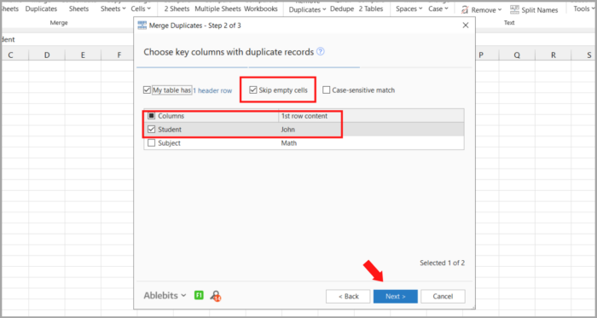Click the Merge Duplicates title bar icon
The height and width of the screenshot is (318, 597).
[142, 26]
